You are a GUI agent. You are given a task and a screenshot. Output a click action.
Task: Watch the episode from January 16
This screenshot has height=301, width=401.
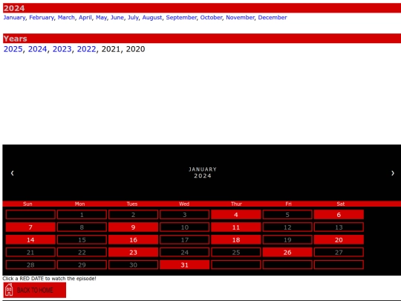133,239
